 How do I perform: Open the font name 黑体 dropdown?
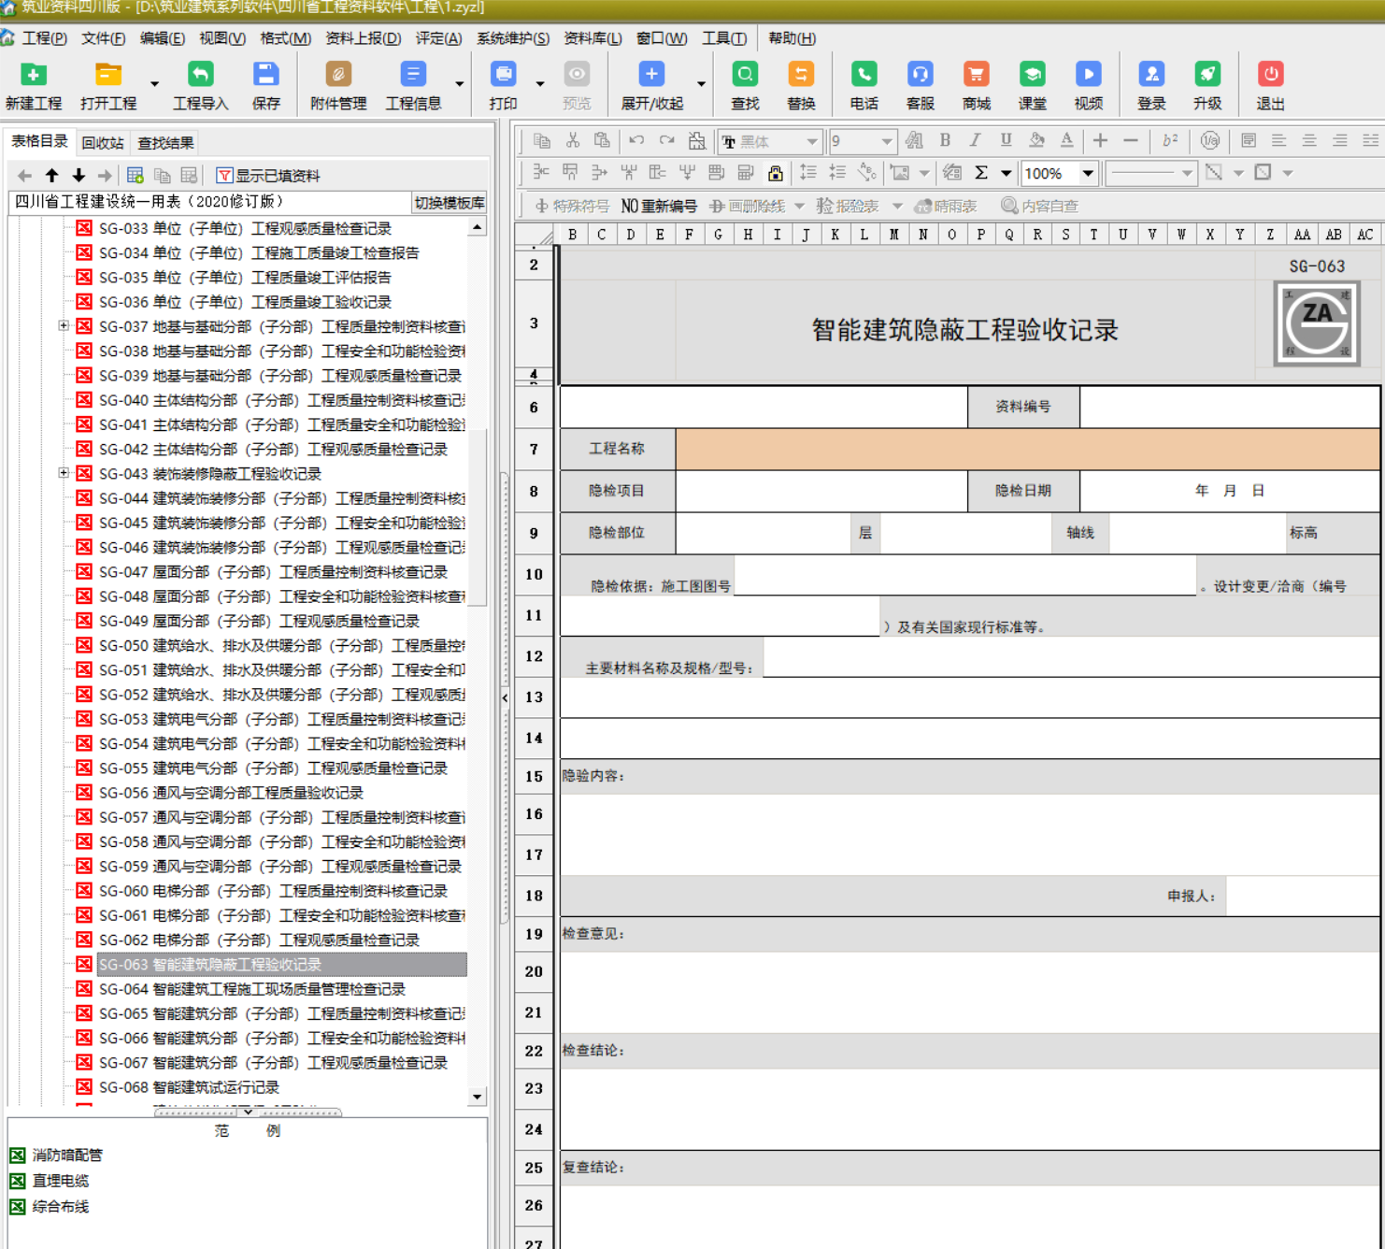point(812,141)
